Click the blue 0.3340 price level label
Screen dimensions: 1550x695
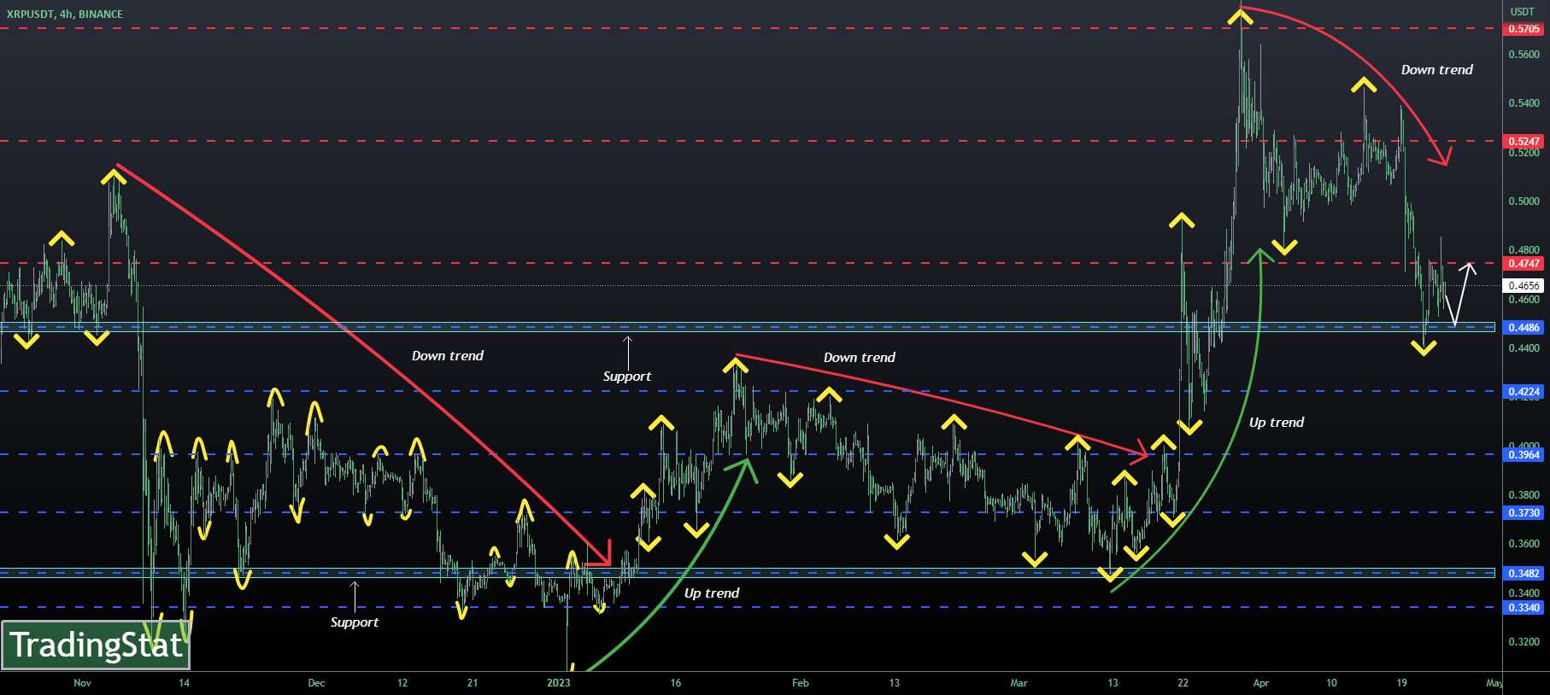[x=1524, y=608]
